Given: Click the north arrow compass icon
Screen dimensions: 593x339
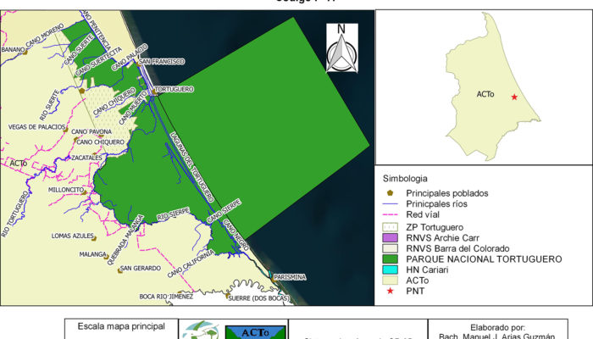Looking at the screenshot, I should tap(341, 47).
